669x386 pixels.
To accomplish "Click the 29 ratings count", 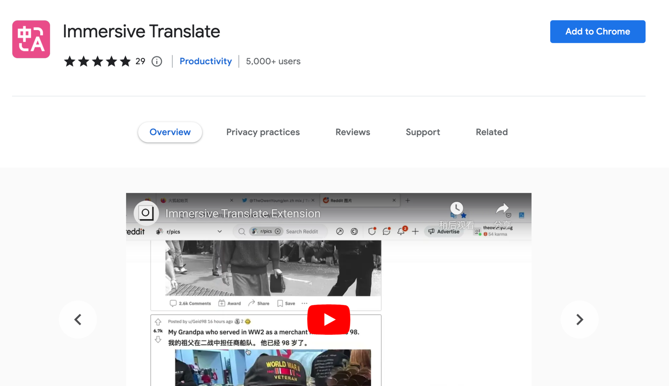I will pos(140,61).
